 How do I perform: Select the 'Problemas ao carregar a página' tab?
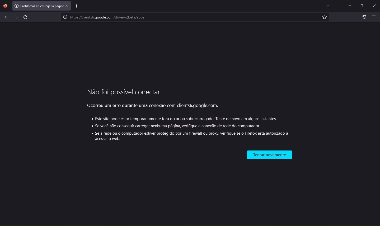[x=41, y=6]
